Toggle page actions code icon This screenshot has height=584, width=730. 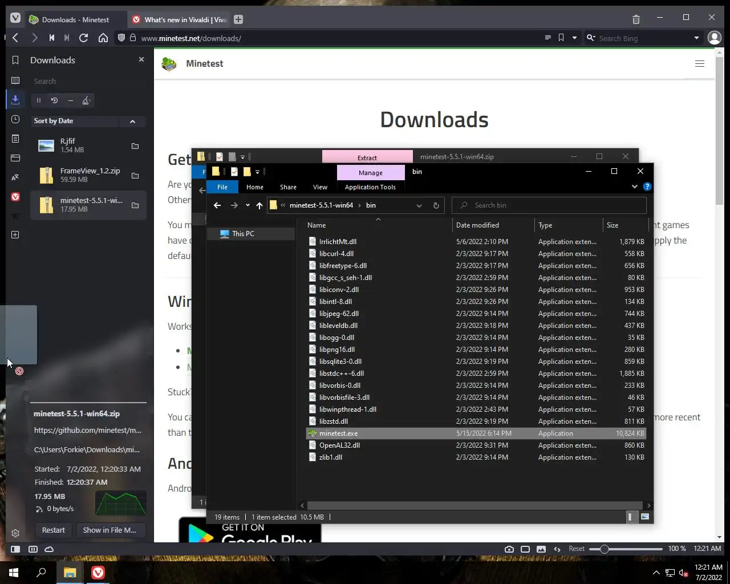557,549
